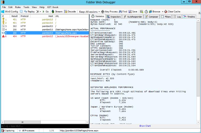Image resolution: width=201 pixels, height=133 pixels.
Task: Click the session list scroll left arrow
Action: point(3,122)
